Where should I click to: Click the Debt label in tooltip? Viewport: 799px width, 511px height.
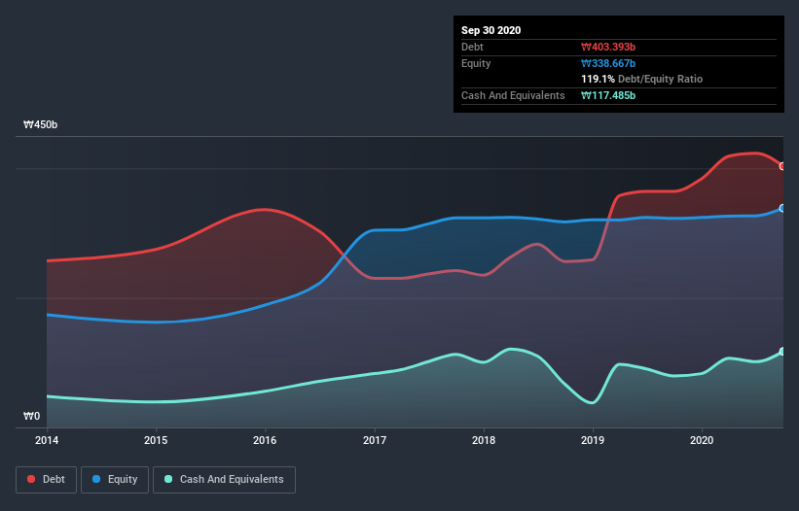472,48
